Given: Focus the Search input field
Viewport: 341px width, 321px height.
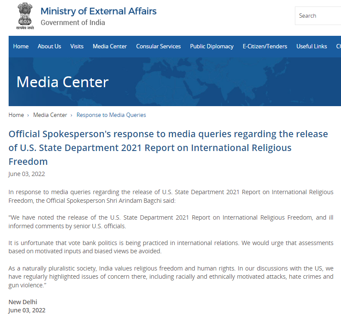Looking at the screenshot, I should (x=318, y=16).
